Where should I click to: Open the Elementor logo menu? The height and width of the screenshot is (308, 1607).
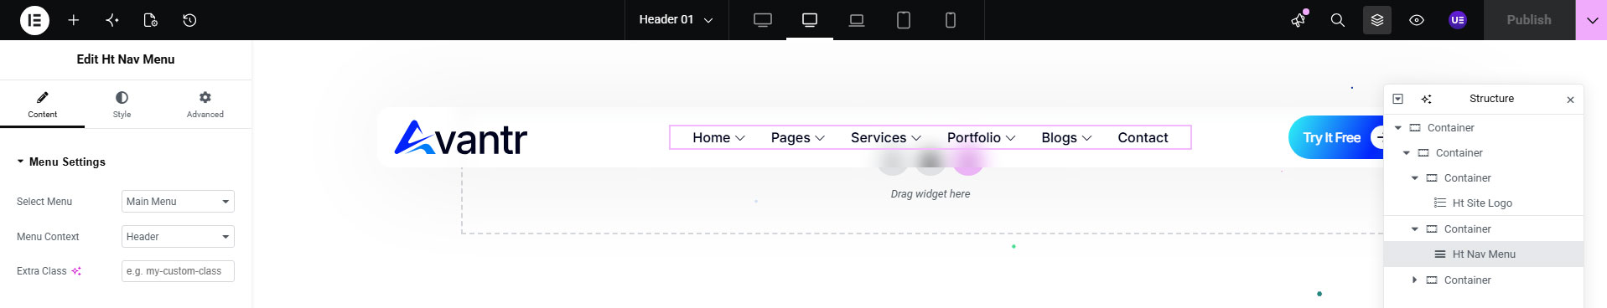34,20
